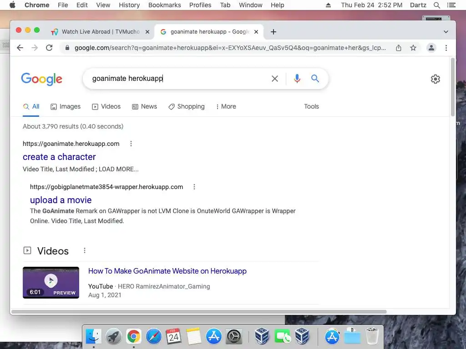
Task: Open the Profiles menu
Action: (200, 5)
